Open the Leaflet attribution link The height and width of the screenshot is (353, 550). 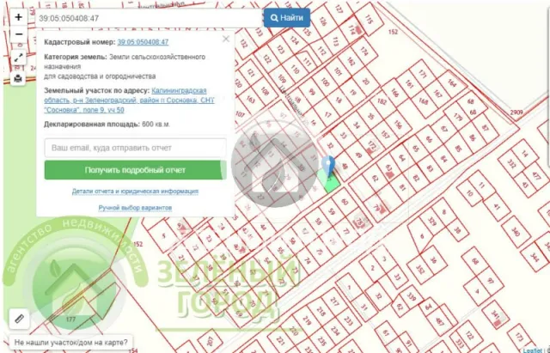pos(532,350)
